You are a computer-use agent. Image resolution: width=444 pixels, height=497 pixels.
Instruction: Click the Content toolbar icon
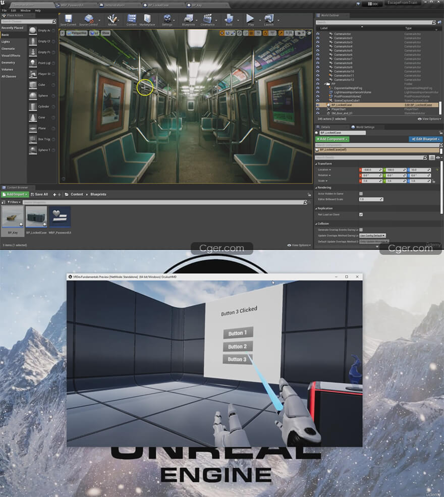[132, 19]
